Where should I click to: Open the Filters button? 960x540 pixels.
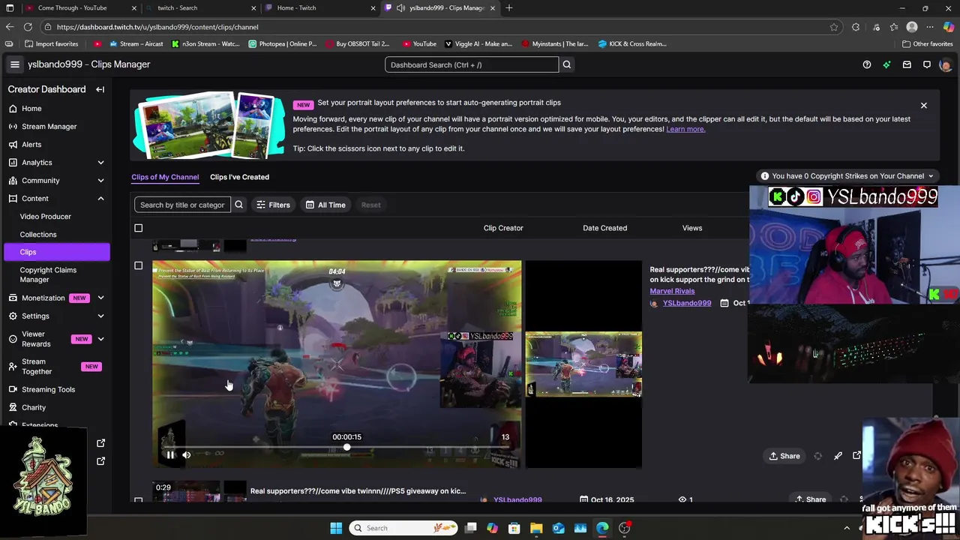coord(273,205)
